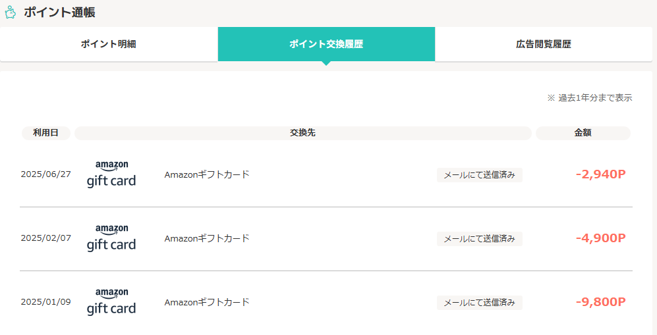
Task: Open the ポイント明細 tab
Action: tap(109, 44)
